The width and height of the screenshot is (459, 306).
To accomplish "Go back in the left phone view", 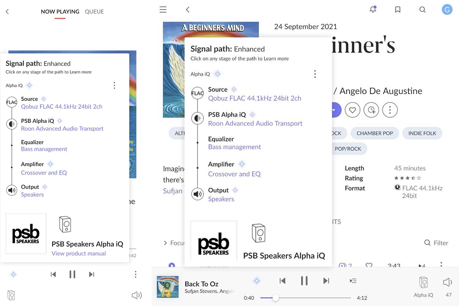I will pyautogui.click(x=7, y=11).
